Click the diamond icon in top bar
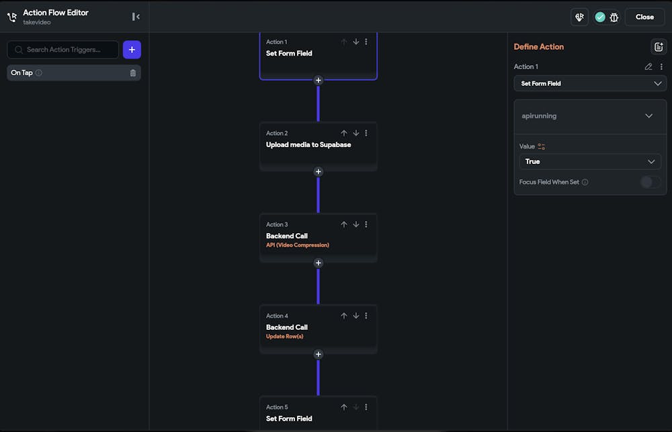Screen dimensions: 672x432 579,17
